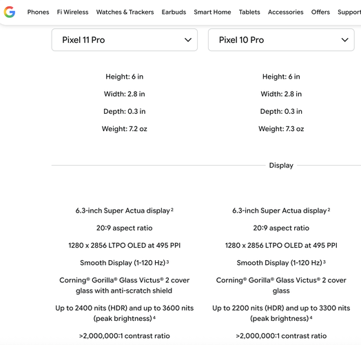Open the Pixel 11 Pro model selector
This screenshot has height=345, width=361.
[125, 40]
